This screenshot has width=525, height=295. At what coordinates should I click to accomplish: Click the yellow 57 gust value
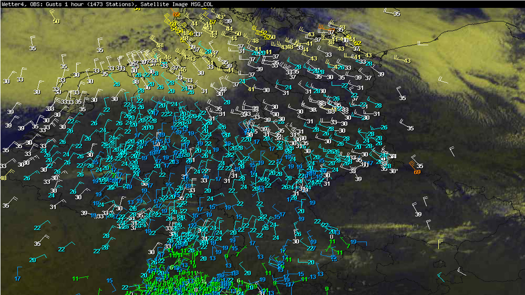213,22
